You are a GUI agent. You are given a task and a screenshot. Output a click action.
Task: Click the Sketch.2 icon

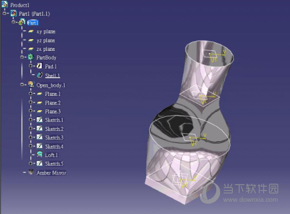40,128
